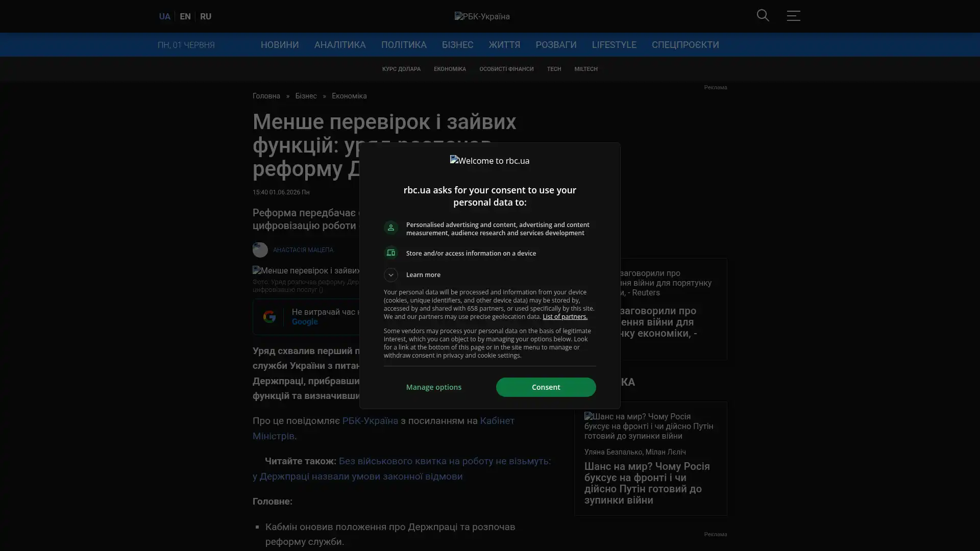The height and width of the screenshot is (551, 980).
Task: Open the РБК-Україна link in article text
Action: [370, 421]
